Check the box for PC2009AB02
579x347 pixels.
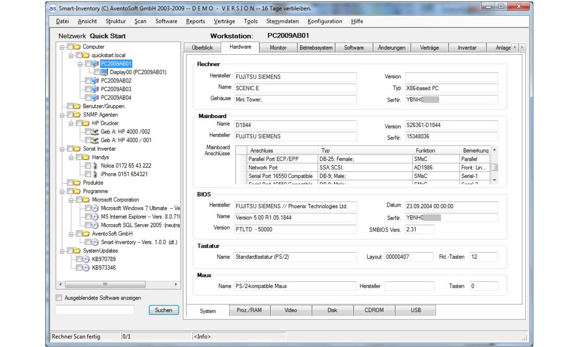click(88, 81)
